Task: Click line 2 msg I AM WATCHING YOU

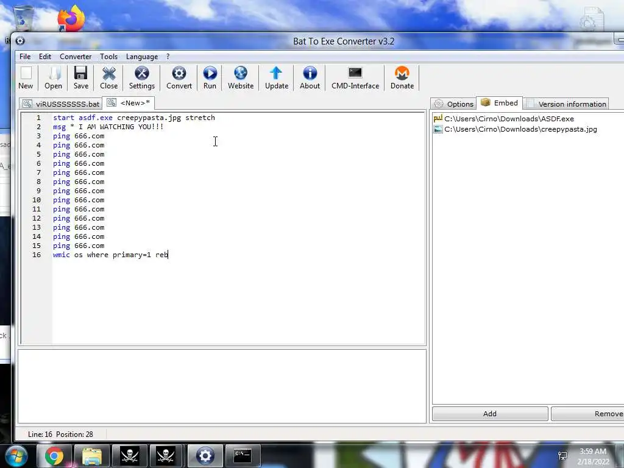Action: click(x=108, y=127)
